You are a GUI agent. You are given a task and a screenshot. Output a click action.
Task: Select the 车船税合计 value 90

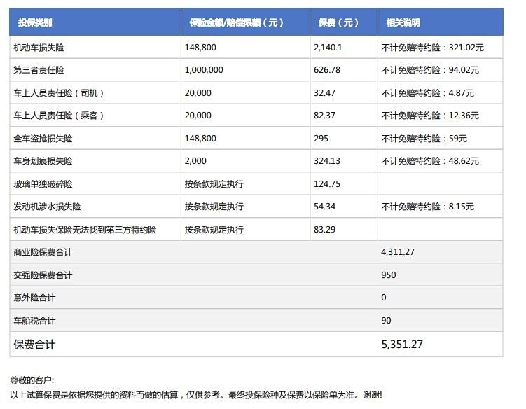point(386,321)
